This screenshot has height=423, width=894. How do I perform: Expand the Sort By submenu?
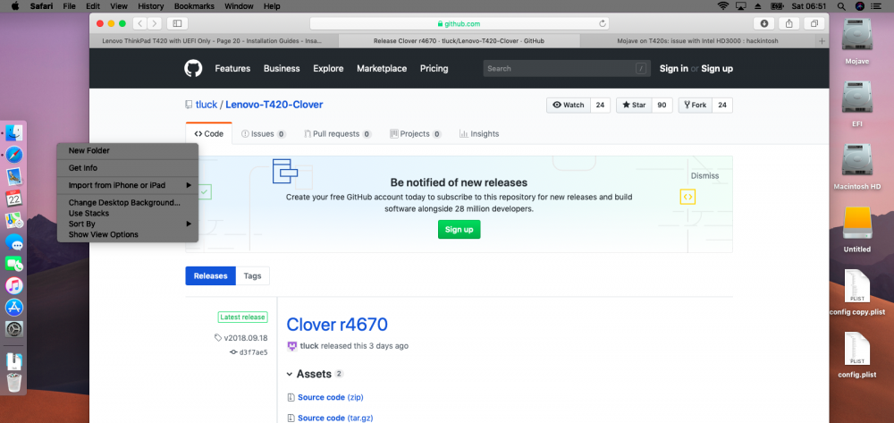[128, 224]
